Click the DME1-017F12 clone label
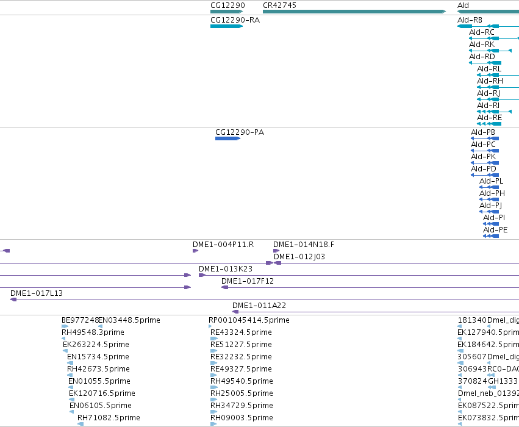519x427 pixels. point(248,281)
